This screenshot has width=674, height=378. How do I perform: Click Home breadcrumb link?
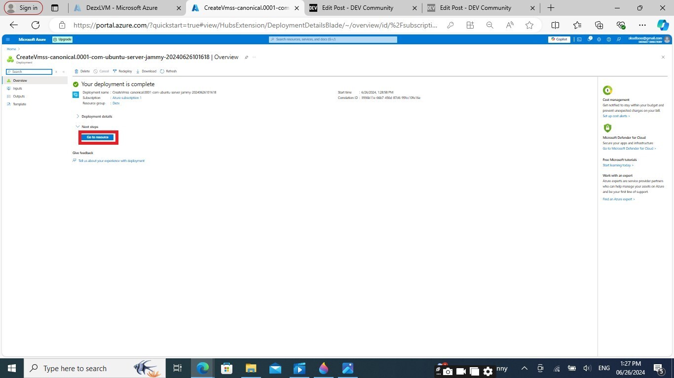[11, 49]
